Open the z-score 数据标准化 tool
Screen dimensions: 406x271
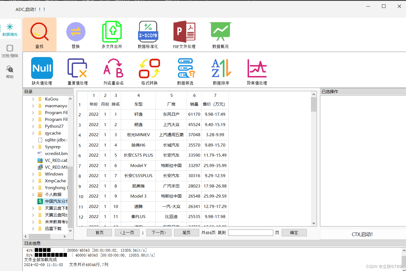[x=148, y=34]
